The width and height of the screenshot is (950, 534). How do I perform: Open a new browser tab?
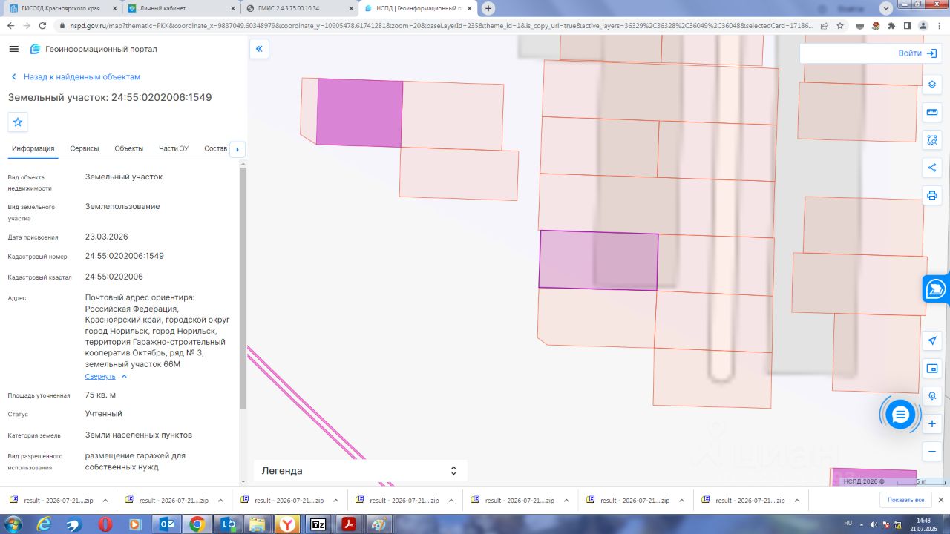coord(488,8)
